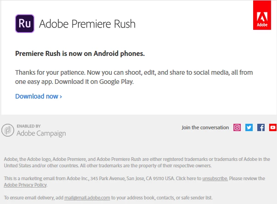This screenshot has width=277, height=204.
Task: Click the mail@mail.adobe.com email address link
Action: pyautogui.click(x=87, y=198)
